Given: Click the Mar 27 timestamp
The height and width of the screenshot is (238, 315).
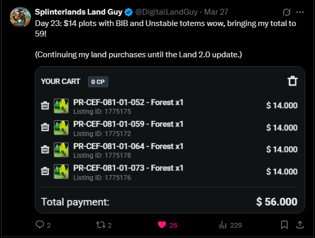Looking at the screenshot, I should [216, 12].
